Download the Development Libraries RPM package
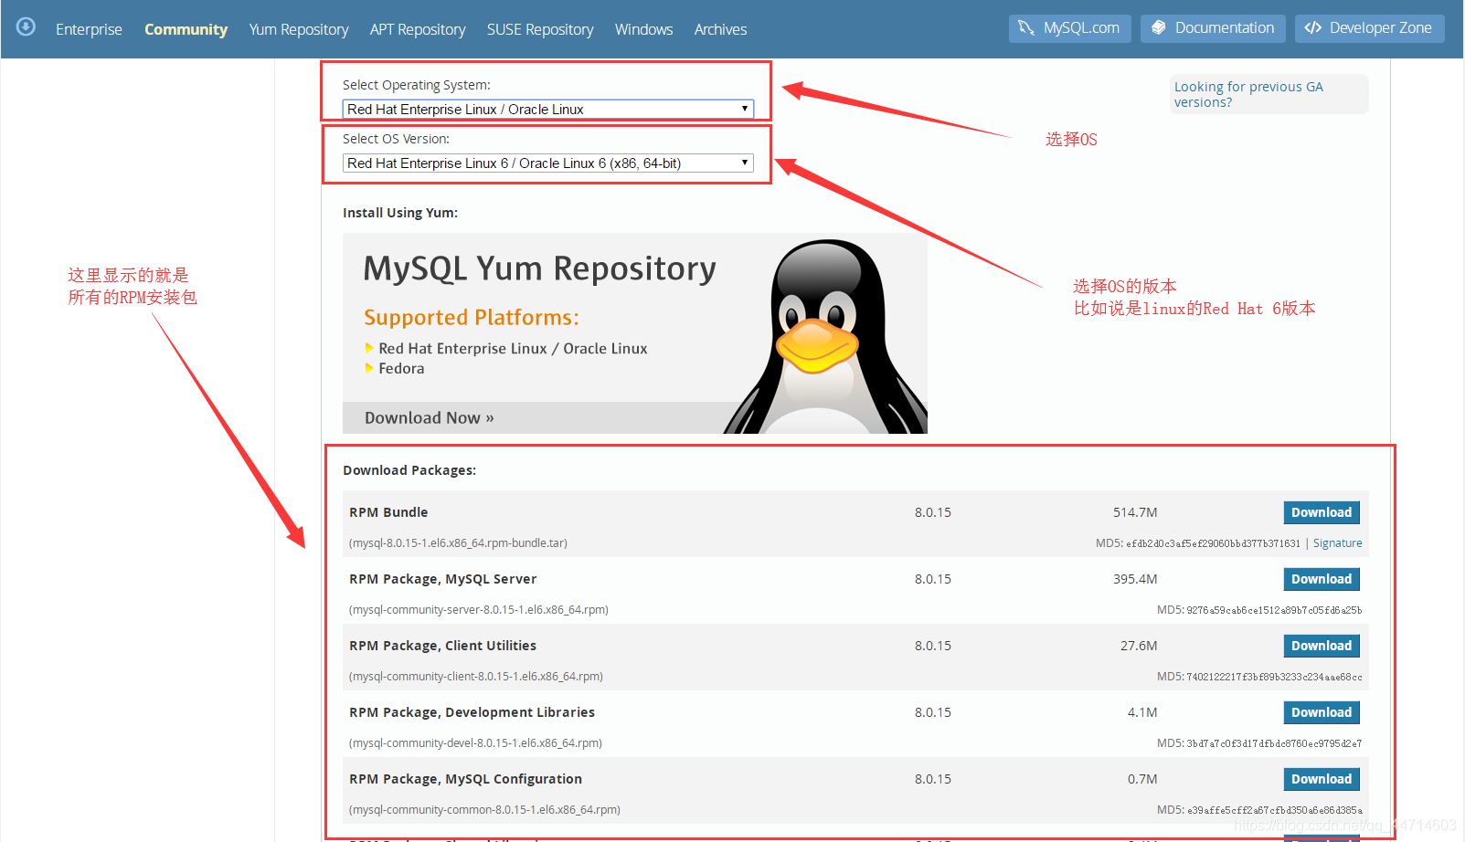The image size is (1465, 842). 1322,712
